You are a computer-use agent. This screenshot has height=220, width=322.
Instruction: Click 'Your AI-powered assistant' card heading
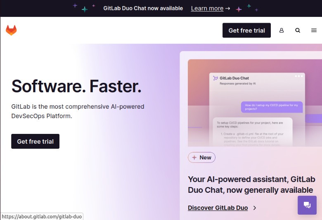point(251,185)
